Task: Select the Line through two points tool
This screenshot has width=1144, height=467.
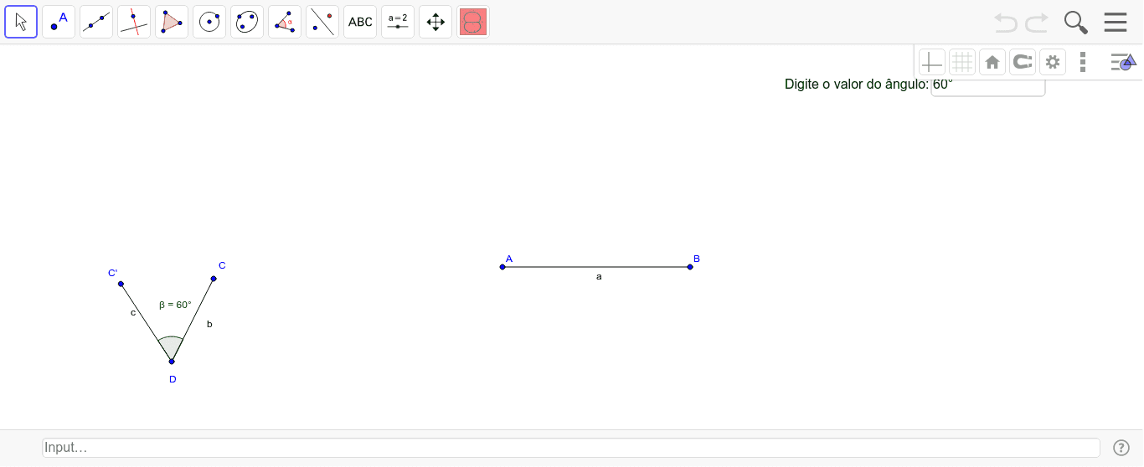Action: (96, 22)
